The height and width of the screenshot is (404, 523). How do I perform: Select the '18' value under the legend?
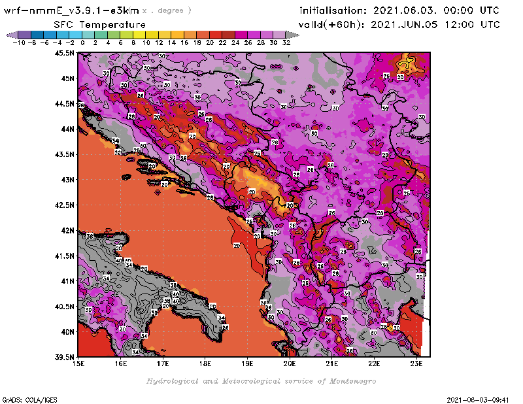pyautogui.click(x=197, y=42)
